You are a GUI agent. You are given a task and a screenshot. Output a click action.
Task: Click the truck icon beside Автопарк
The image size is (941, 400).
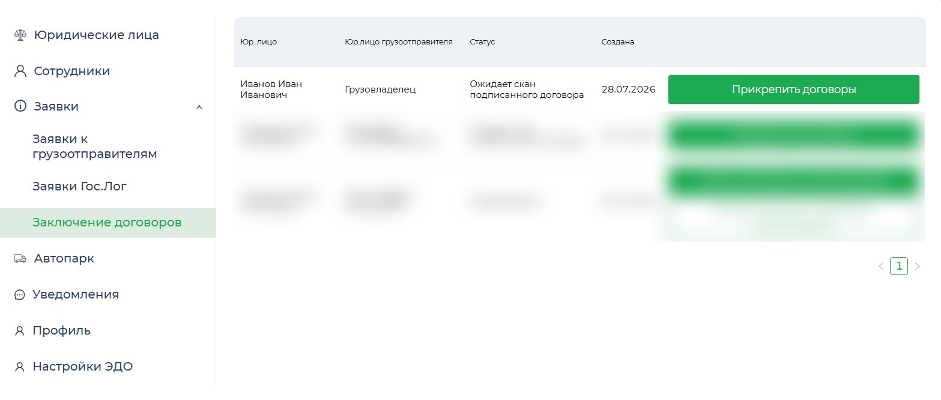coord(20,258)
